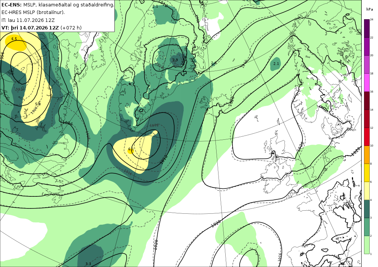Click the 3.9 value over Greenland Sea
Viewport: 378px width, 267px height.
(175, 60)
